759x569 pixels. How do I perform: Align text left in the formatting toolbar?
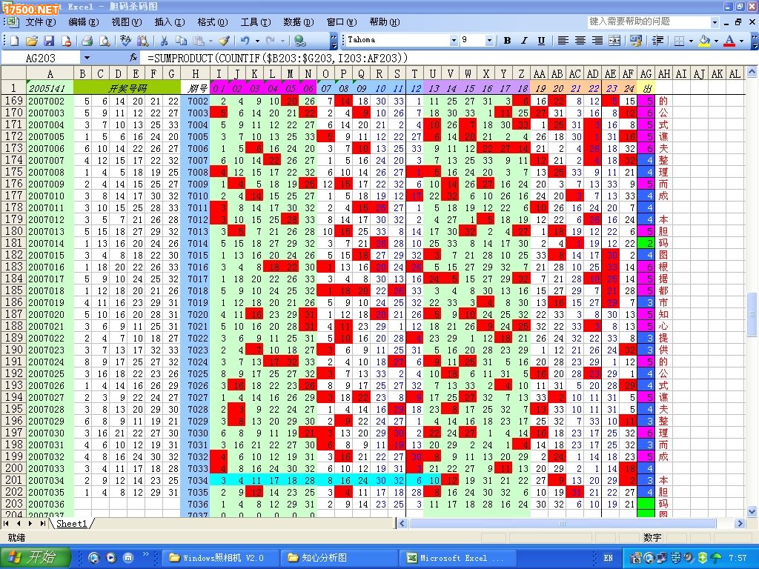(563, 41)
